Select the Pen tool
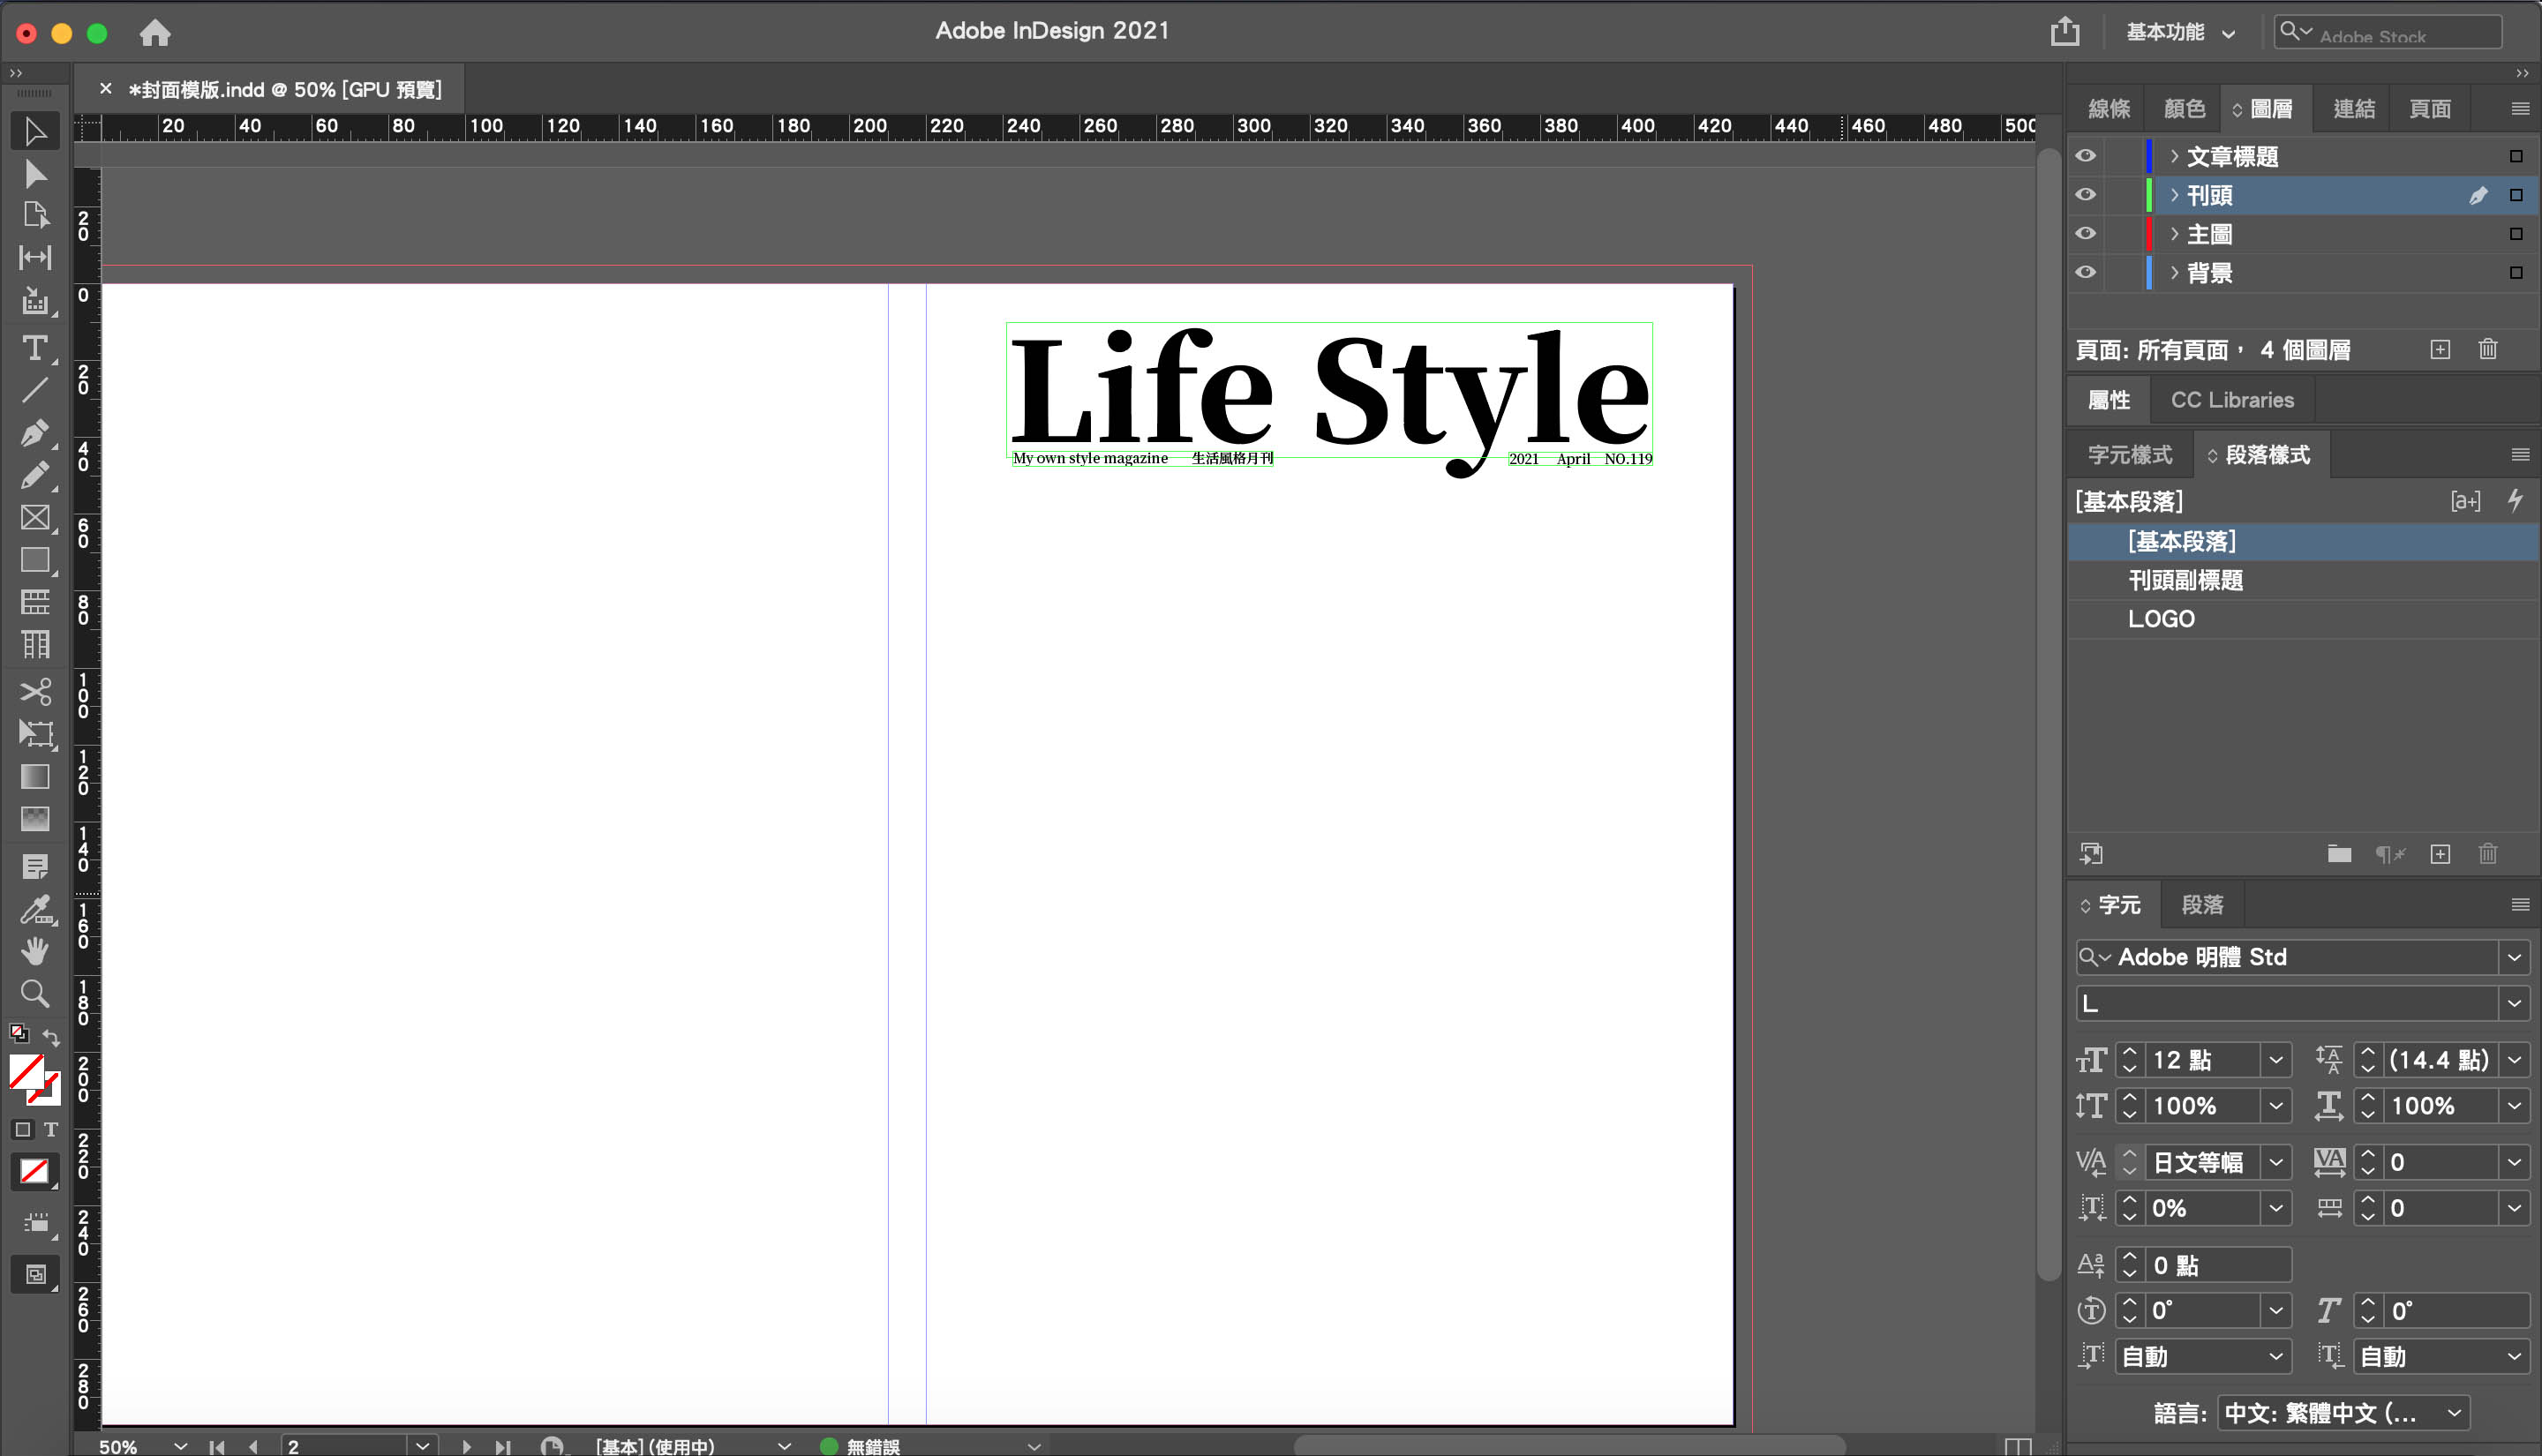2542x1456 pixels. 35,432
